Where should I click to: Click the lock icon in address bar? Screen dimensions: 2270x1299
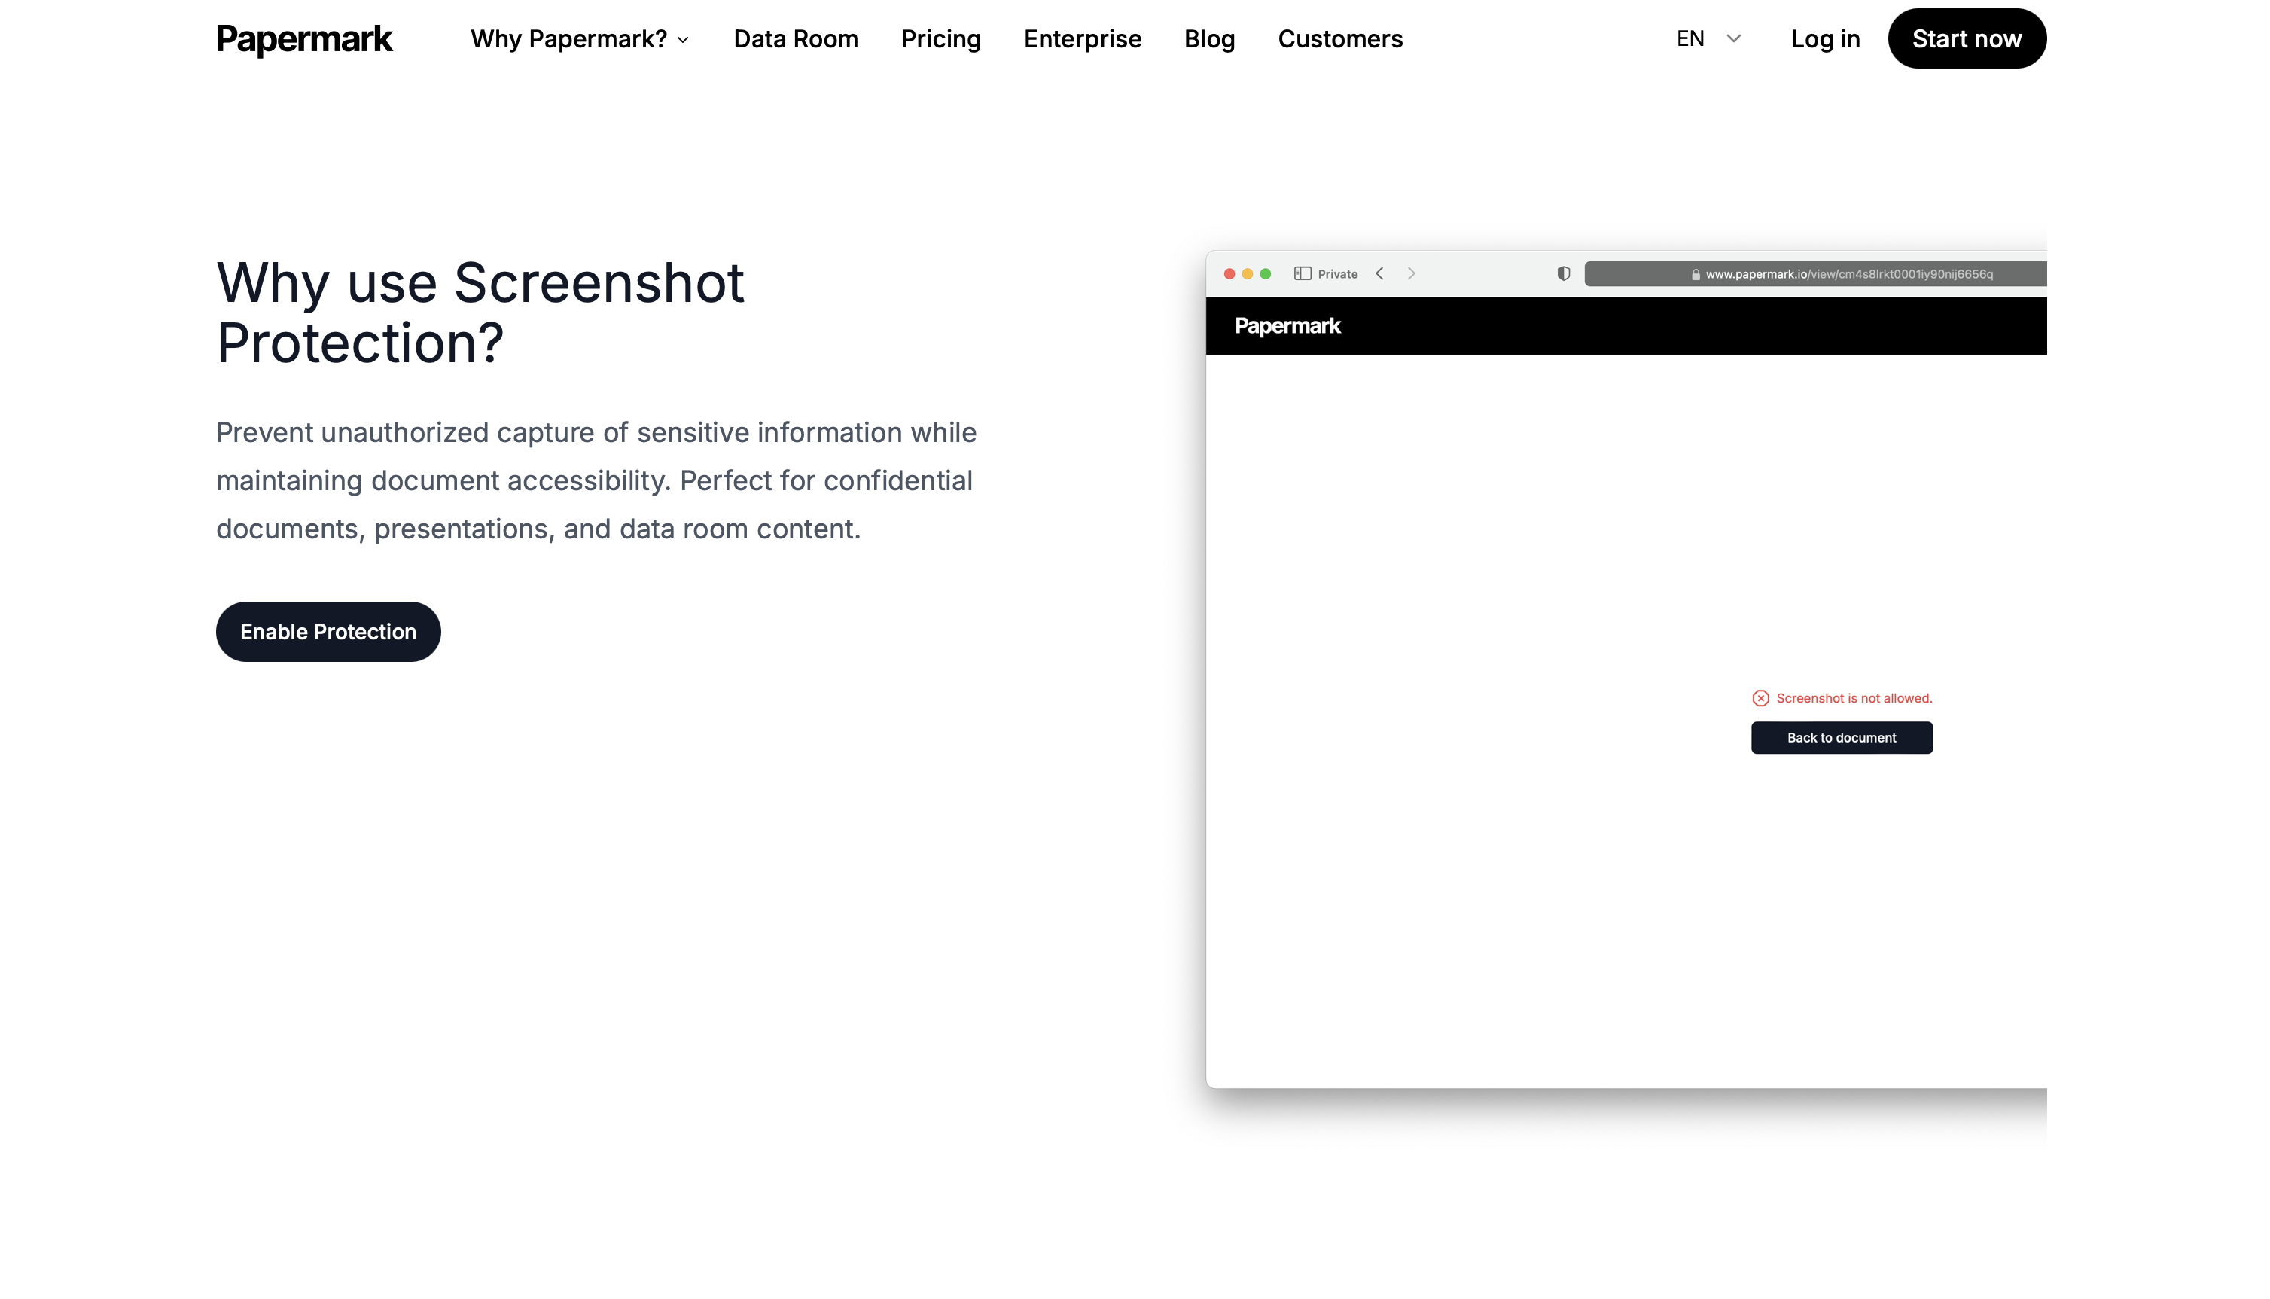click(1696, 275)
